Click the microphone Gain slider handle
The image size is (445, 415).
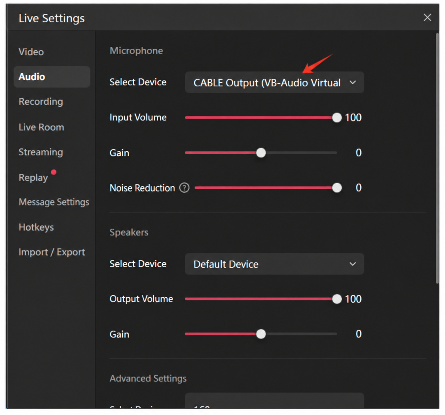coord(261,153)
